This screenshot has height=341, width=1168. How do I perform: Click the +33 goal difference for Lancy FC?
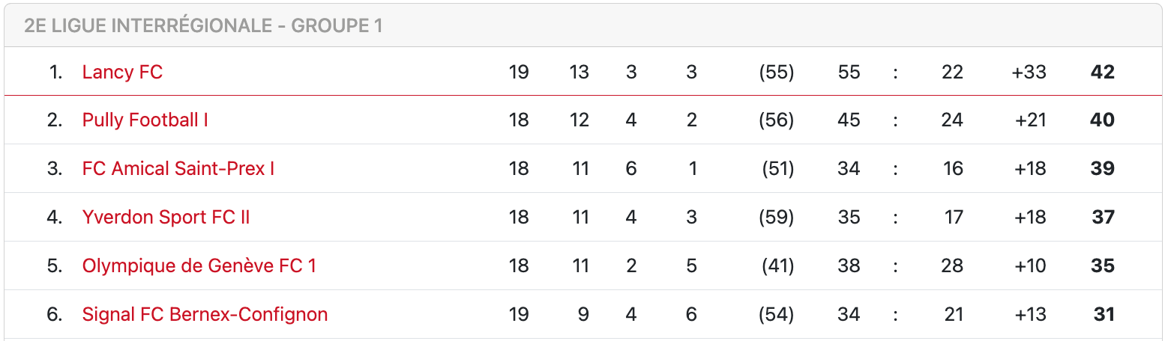1029,73
